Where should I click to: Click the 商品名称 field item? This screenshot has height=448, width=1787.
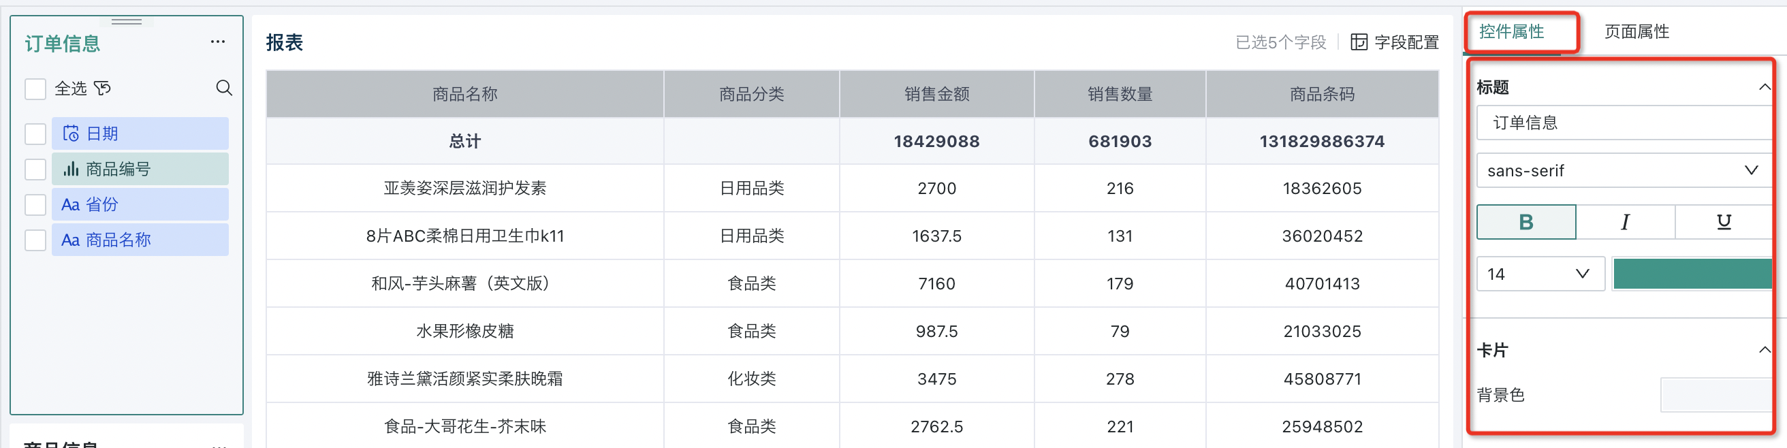[x=140, y=240]
